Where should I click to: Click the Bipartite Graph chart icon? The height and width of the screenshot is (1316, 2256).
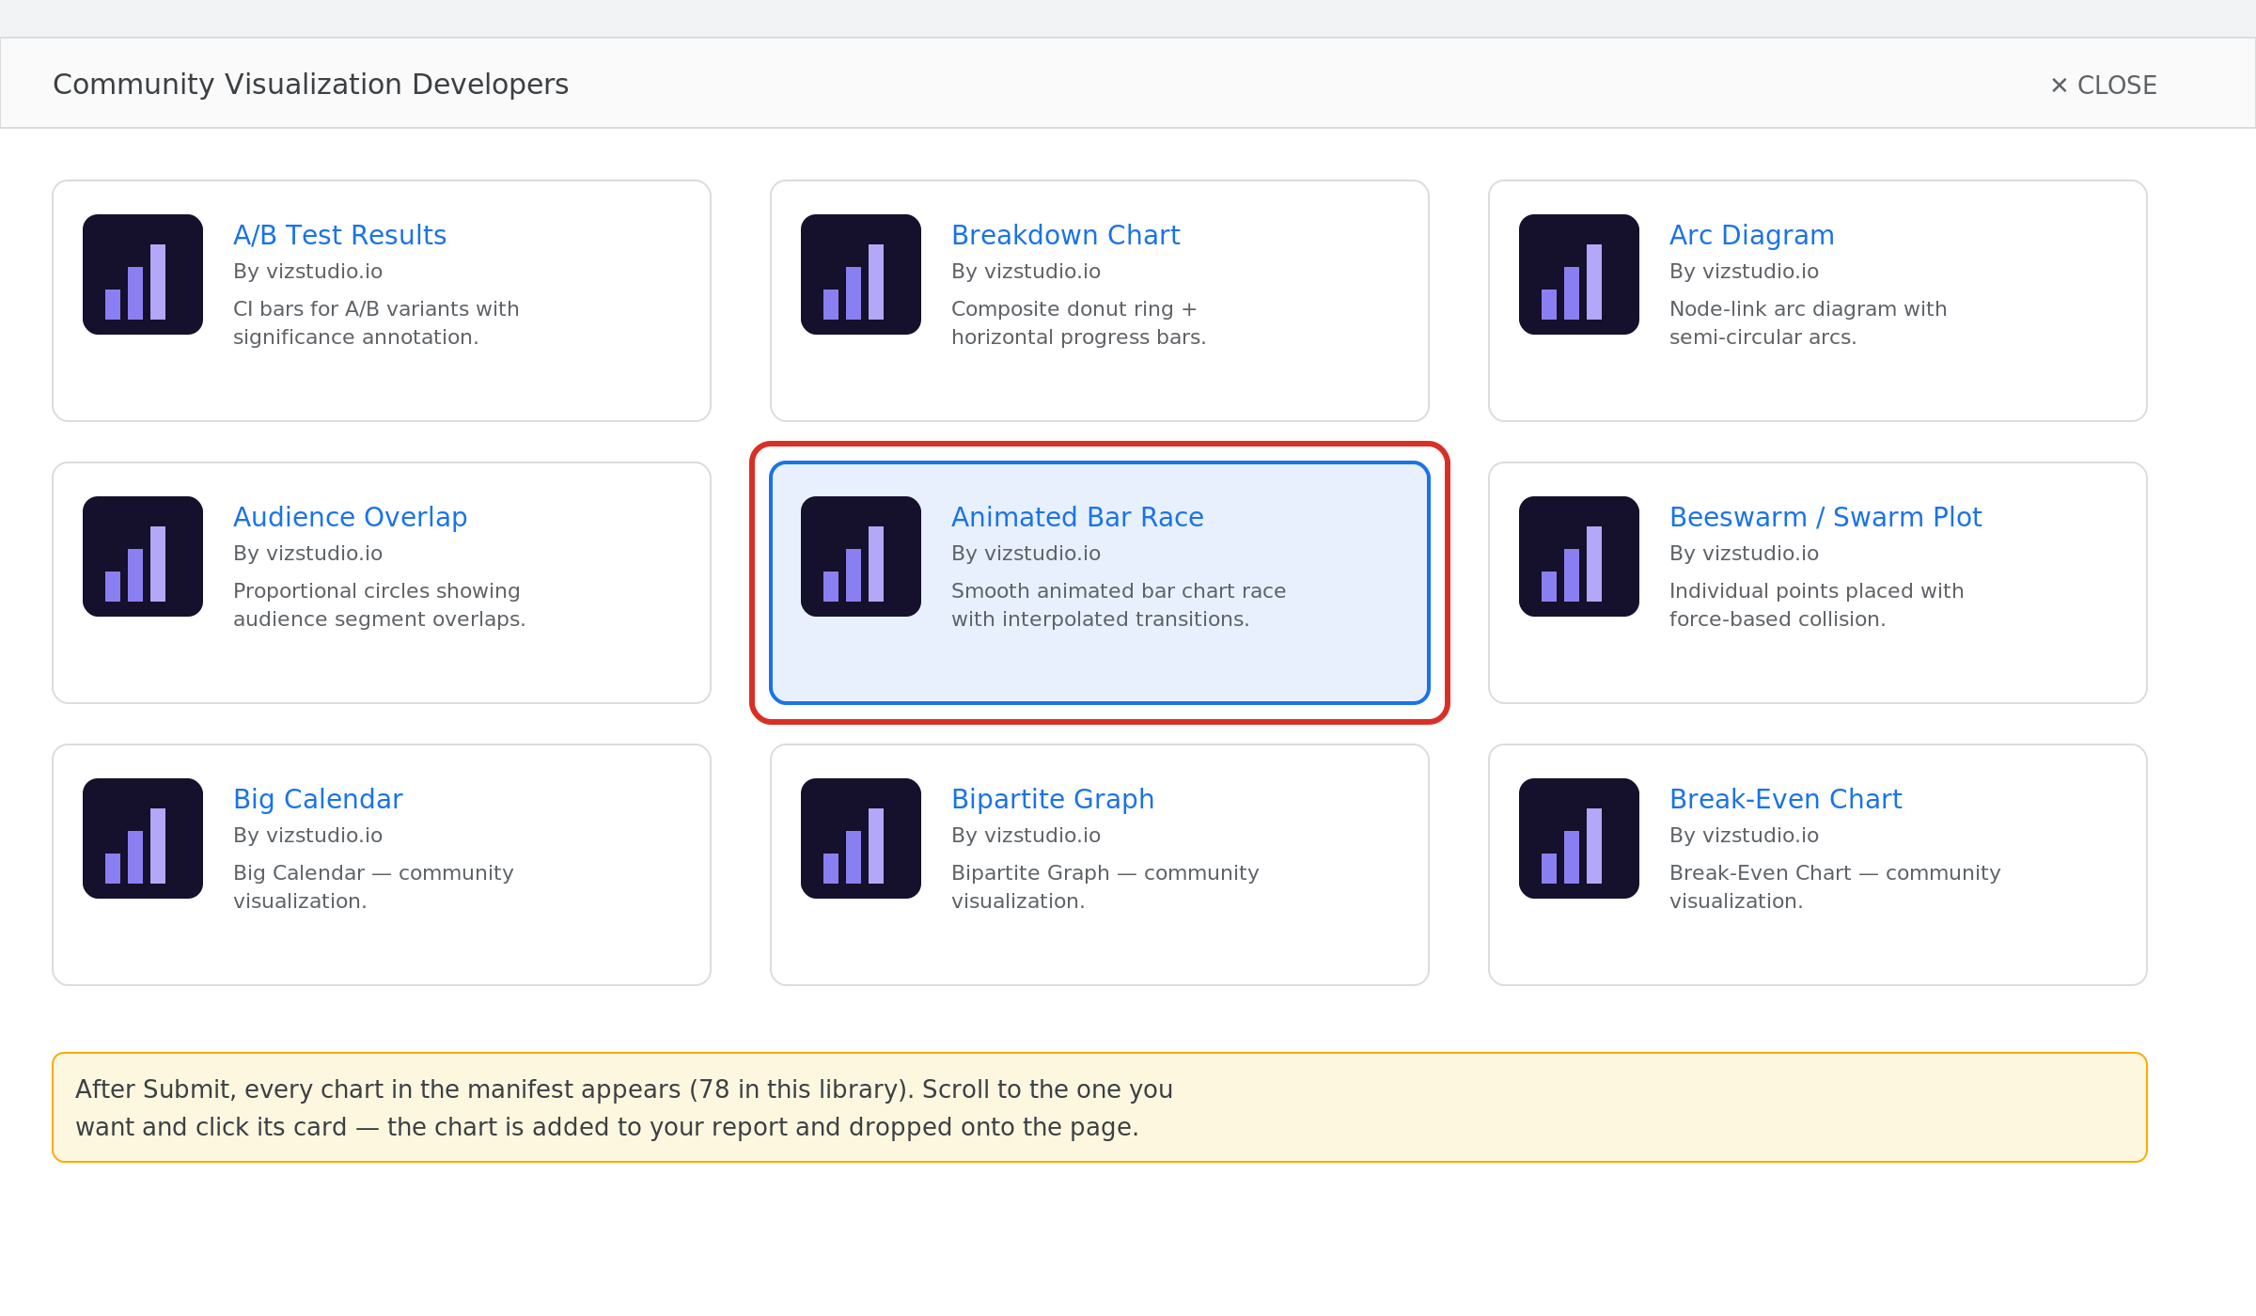point(861,838)
